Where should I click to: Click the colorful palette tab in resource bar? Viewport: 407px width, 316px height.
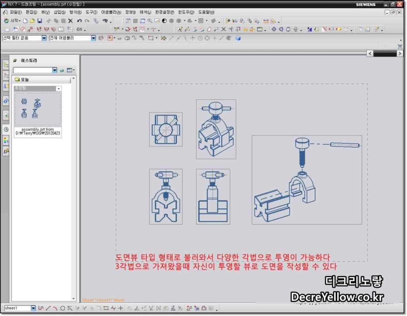6,141
